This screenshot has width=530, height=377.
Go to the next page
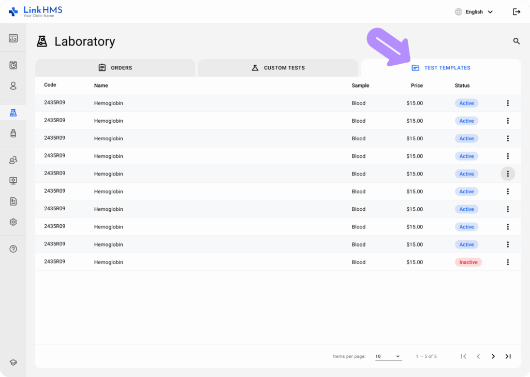pos(493,356)
